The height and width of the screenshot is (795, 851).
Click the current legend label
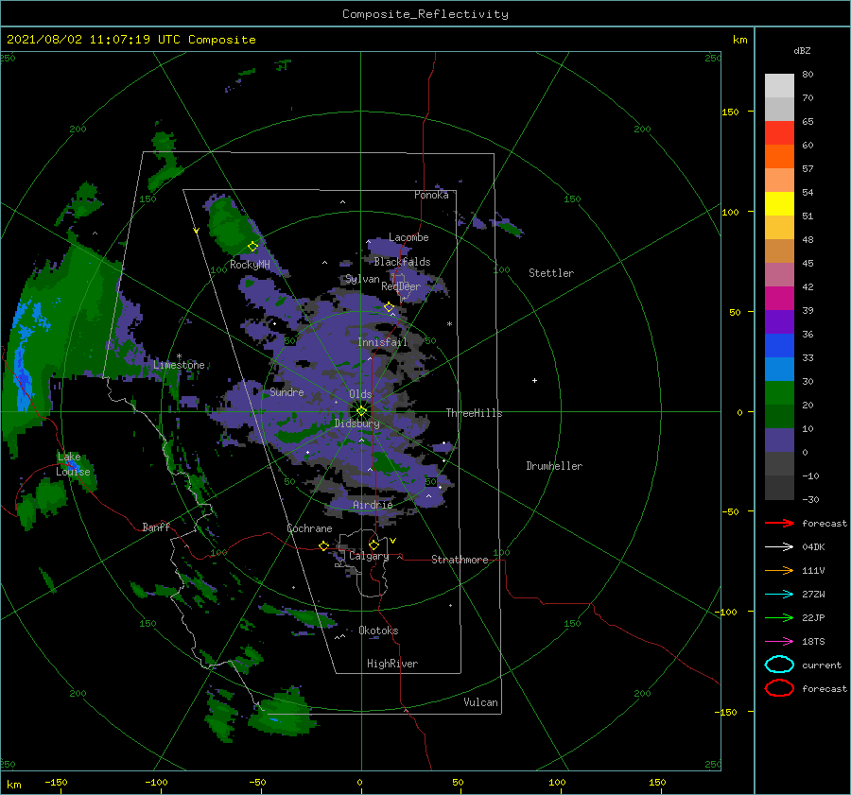pyautogui.click(x=822, y=665)
